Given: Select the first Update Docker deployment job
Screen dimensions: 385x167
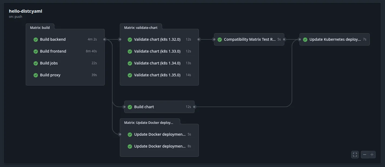Looking at the screenshot, I should click(x=160, y=134).
